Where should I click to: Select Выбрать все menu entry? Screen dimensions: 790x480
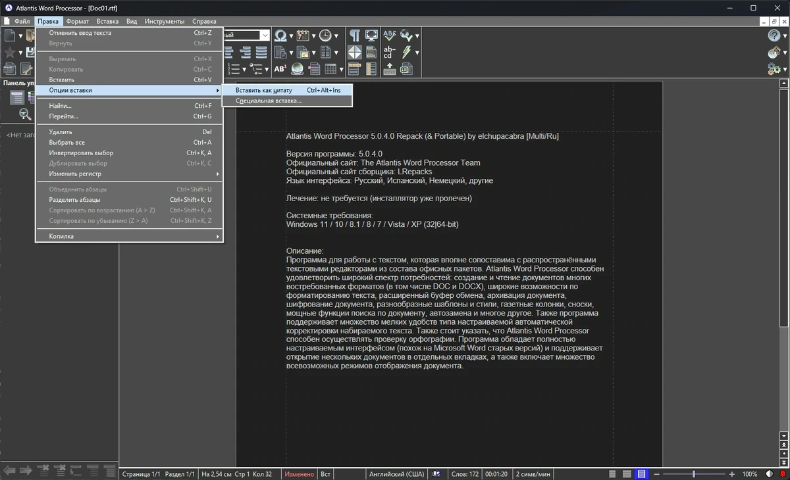click(130, 143)
